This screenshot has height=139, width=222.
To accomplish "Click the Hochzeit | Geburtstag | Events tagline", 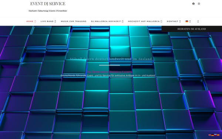I will click(x=48, y=11).
